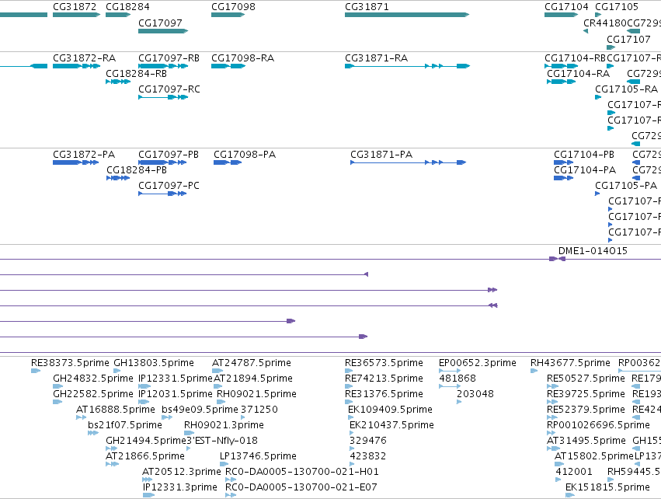Click the CG17098 gene label

pyautogui.click(x=233, y=7)
